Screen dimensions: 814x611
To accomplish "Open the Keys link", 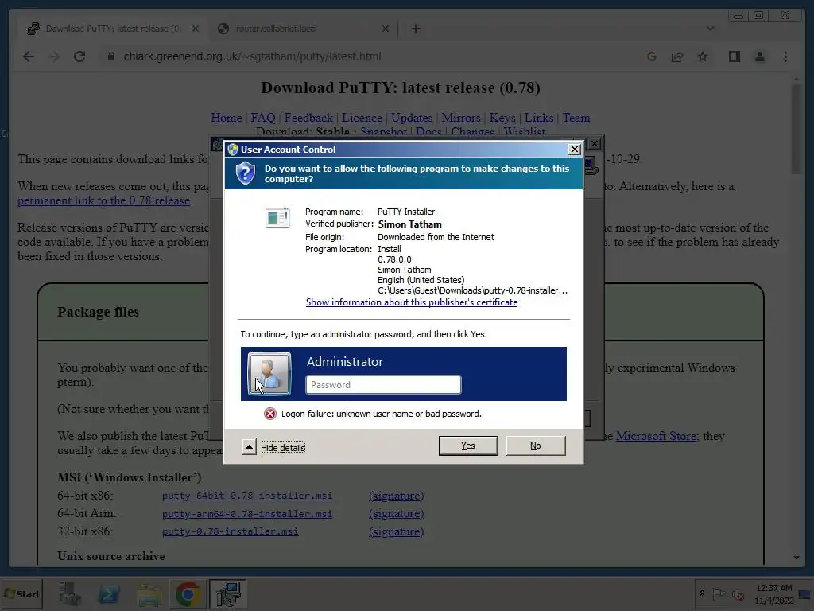I will (502, 118).
